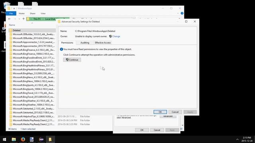Confirm with OK in Advanced Security Settings
The height and width of the screenshot is (143, 255).
click(x=160, y=112)
